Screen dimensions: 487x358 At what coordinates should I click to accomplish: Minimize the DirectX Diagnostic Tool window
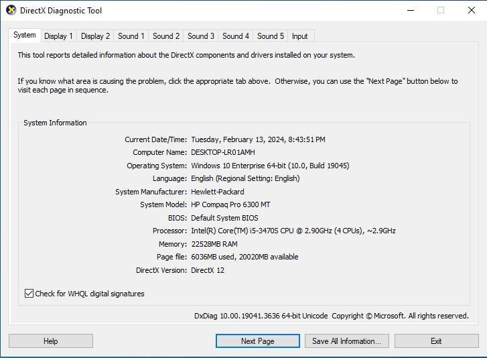tap(411, 10)
